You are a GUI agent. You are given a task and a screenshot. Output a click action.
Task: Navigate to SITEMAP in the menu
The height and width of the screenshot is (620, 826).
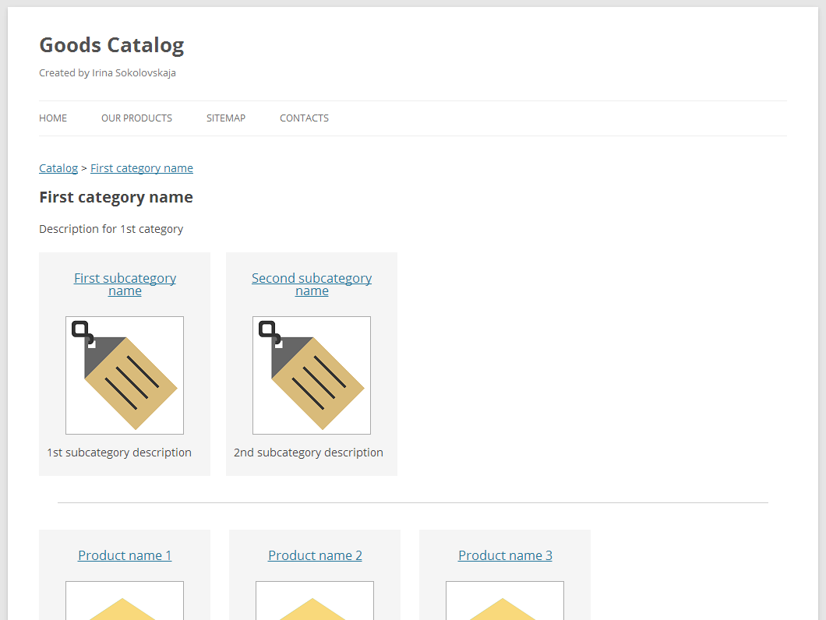(226, 118)
